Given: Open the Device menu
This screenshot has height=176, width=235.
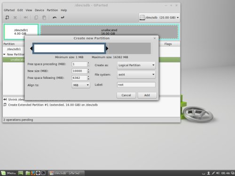Looking at the screenshot, I should [x=39, y=10].
